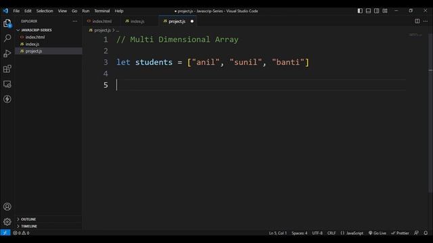This screenshot has width=433, height=243.
Task: Click the feedback icon in status bar
Action: 416,233
